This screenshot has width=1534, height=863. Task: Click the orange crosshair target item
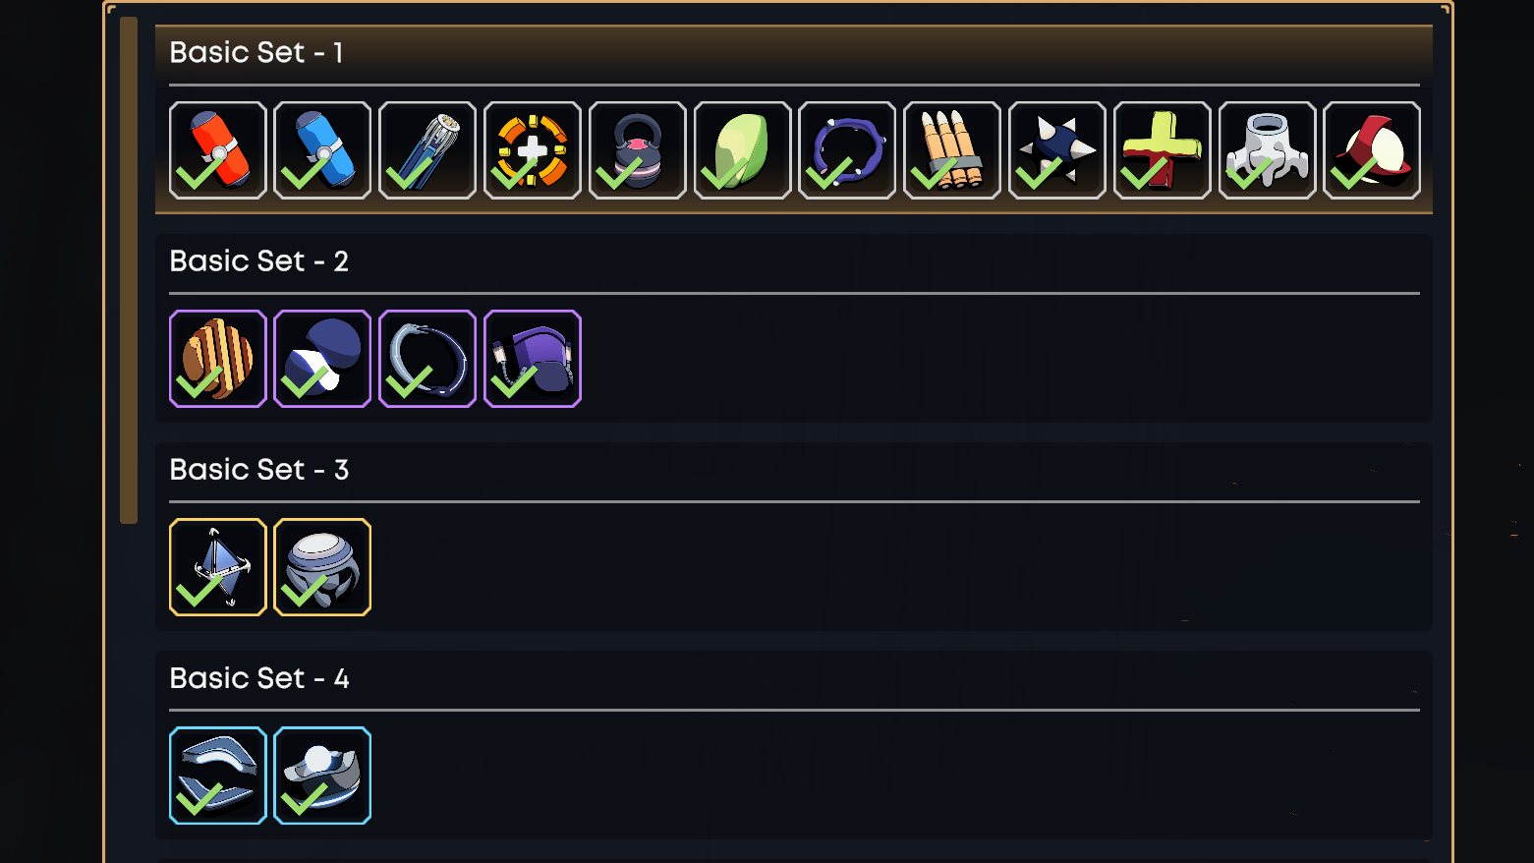(x=533, y=150)
